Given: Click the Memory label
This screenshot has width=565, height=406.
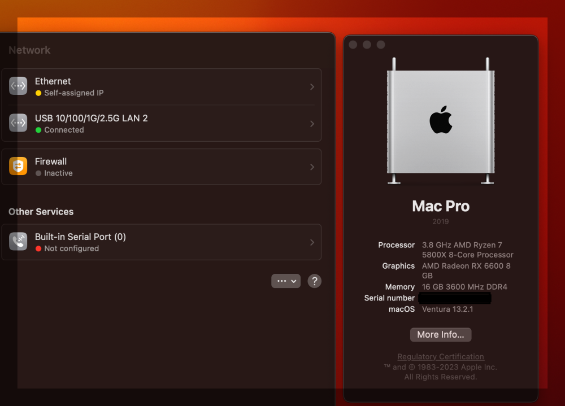Looking at the screenshot, I should point(400,287).
